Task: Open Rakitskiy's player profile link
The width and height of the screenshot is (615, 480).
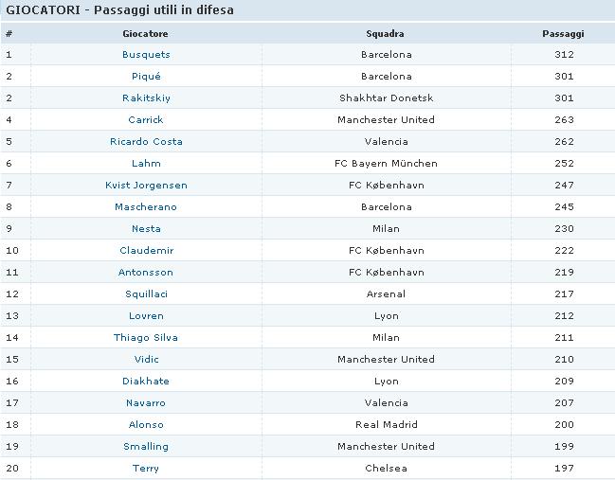Action: pos(146,98)
